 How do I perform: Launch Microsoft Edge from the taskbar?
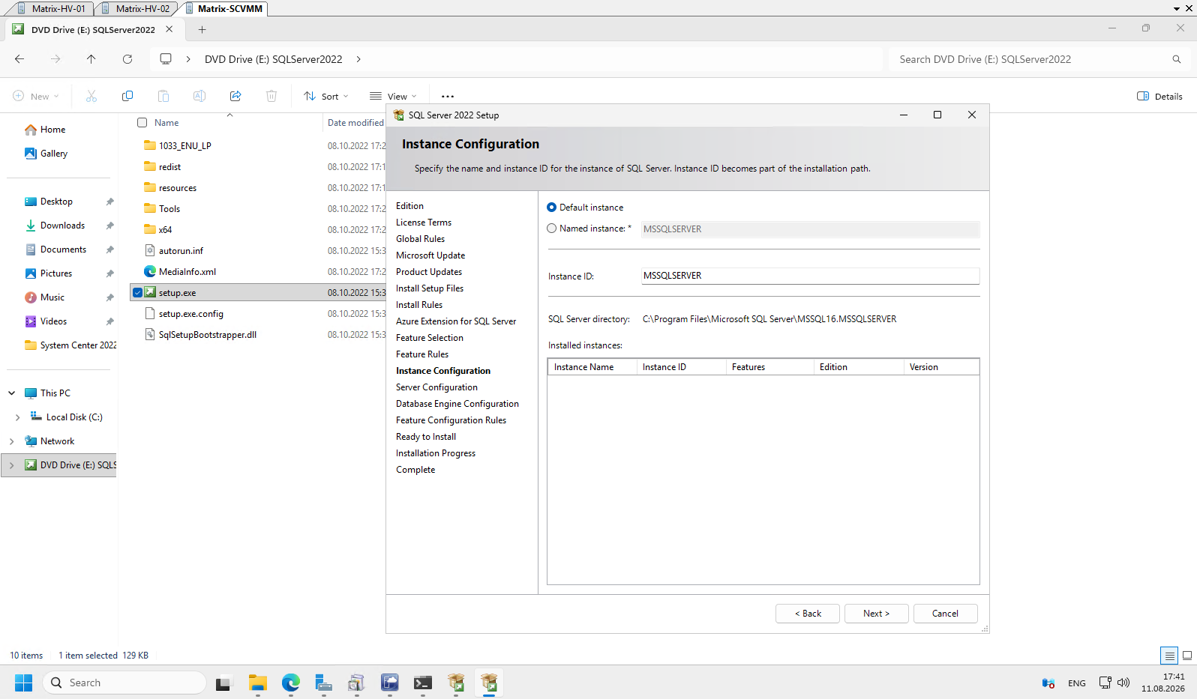[x=291, y=683]
